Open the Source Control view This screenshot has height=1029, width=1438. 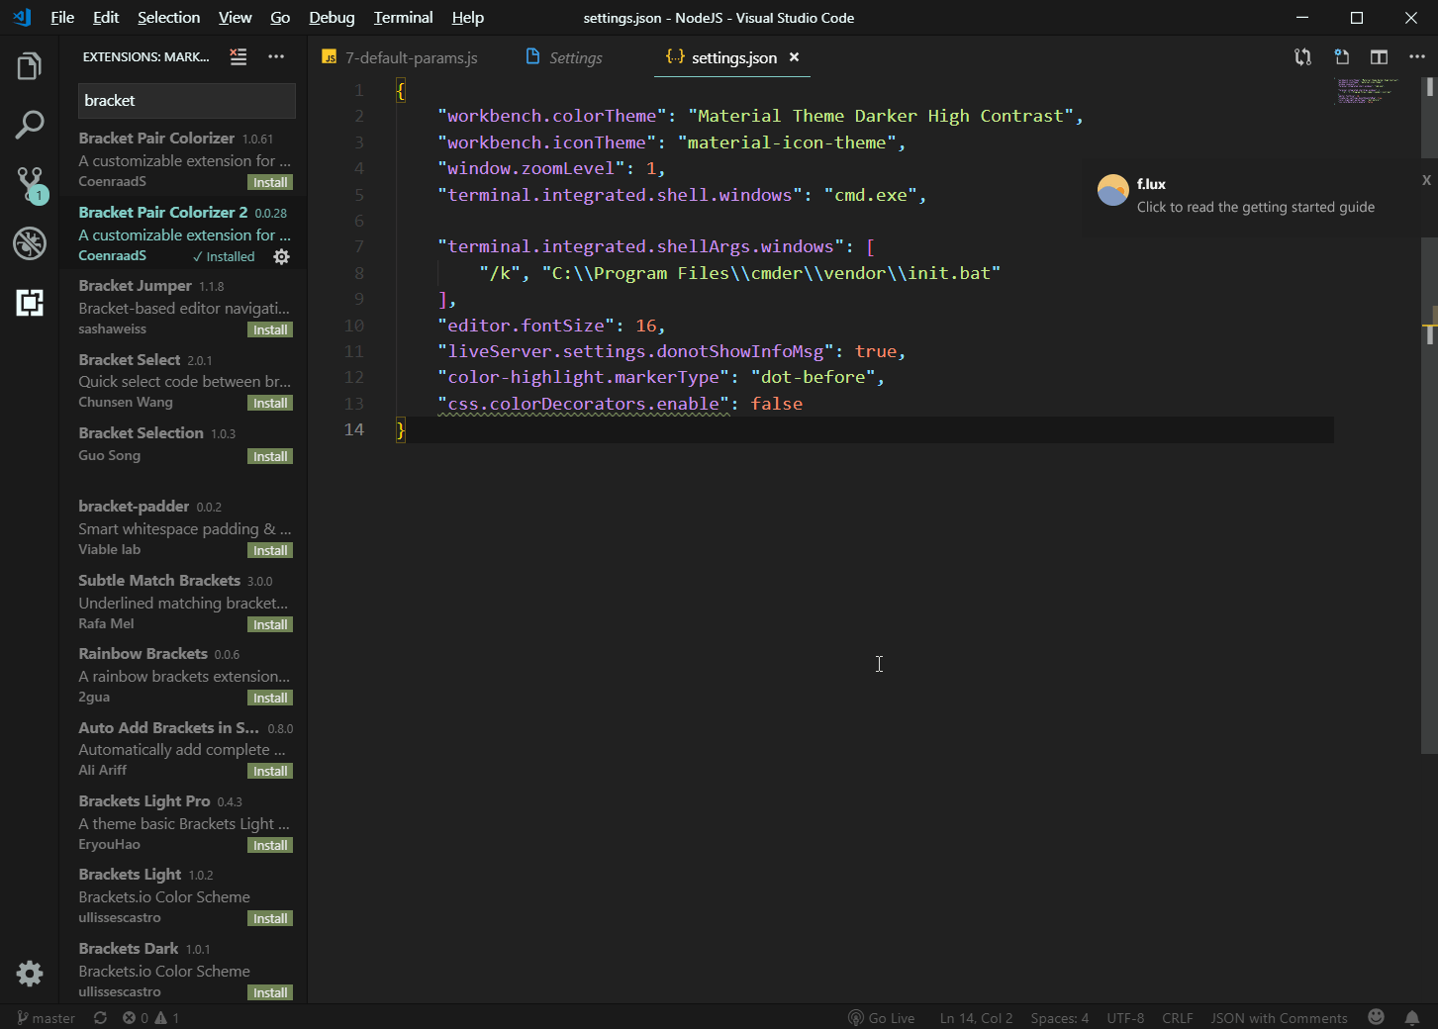point(30,184)
